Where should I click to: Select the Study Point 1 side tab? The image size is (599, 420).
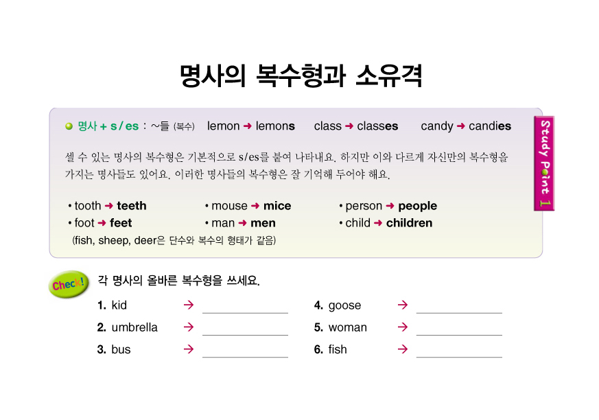pyautogui.click(x=544, y=165)
